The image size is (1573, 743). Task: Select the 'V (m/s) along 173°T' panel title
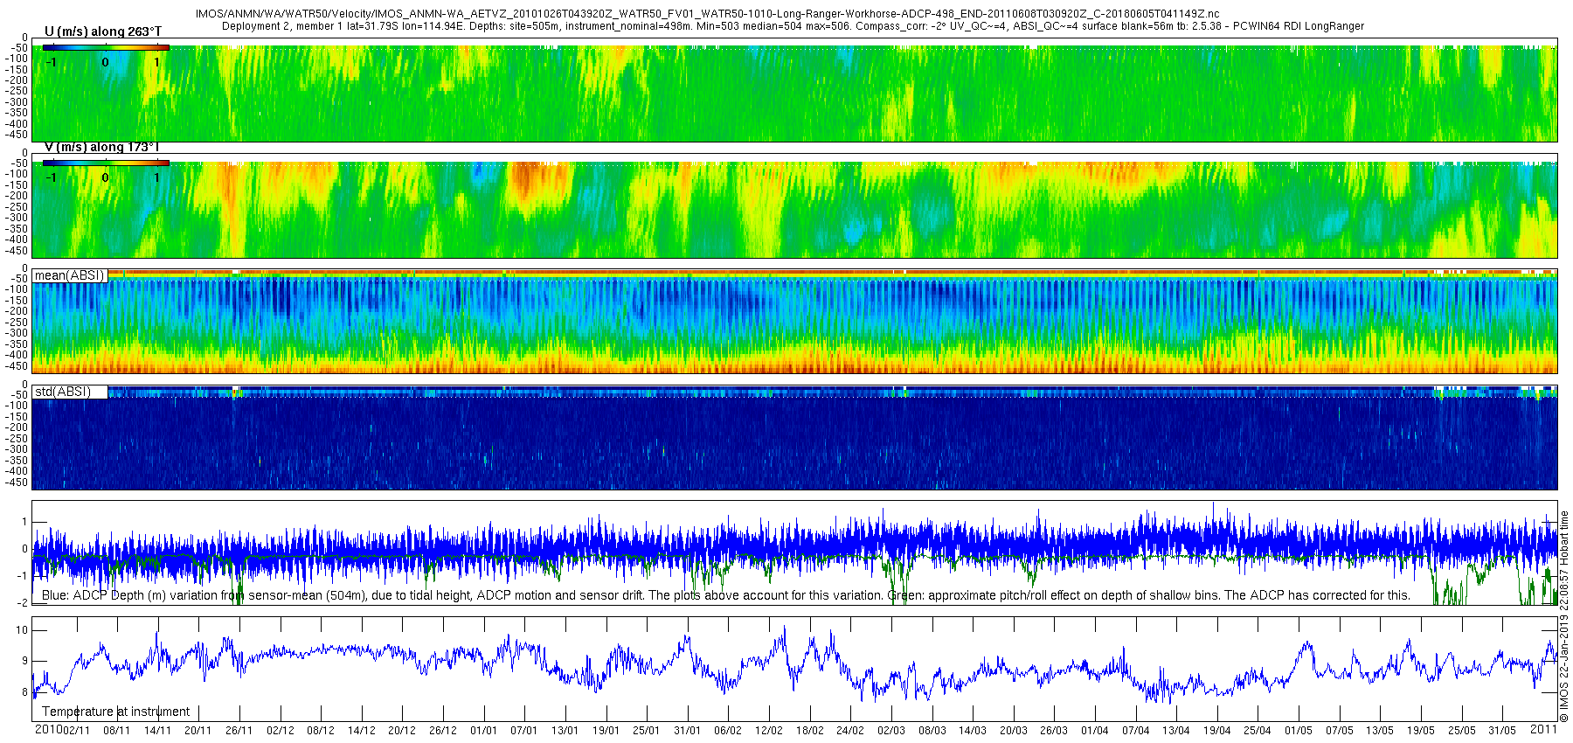click(x=101, y=147)
